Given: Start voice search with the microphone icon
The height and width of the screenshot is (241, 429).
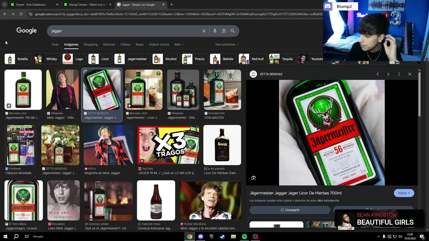Looking at the screenshot, I should pos(215,31).
